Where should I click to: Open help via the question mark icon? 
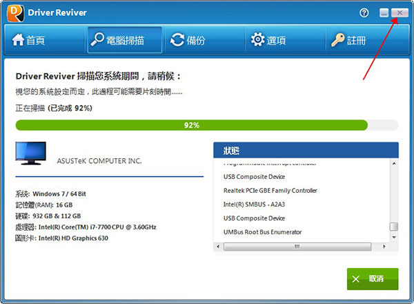(364, 12)
